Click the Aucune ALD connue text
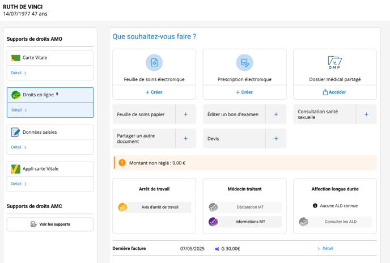This screenshot has width=390, height=263. (339, 206)
